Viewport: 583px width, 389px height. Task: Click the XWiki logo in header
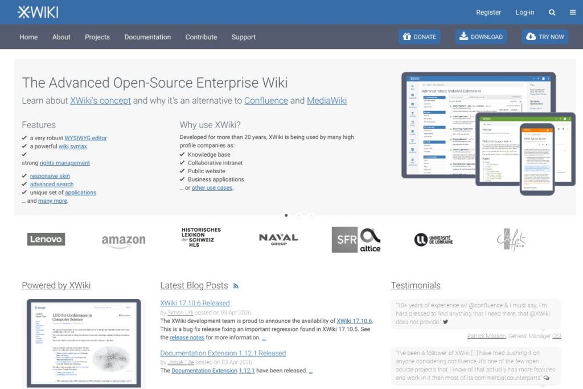tap(38, 12)
